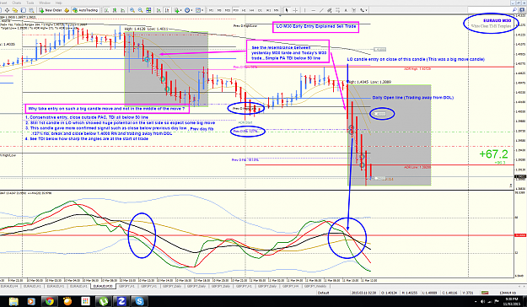The height and width of the screenshot is (307, 527).
Task: Open the indicators list dropdown
Action: point(178,10)
